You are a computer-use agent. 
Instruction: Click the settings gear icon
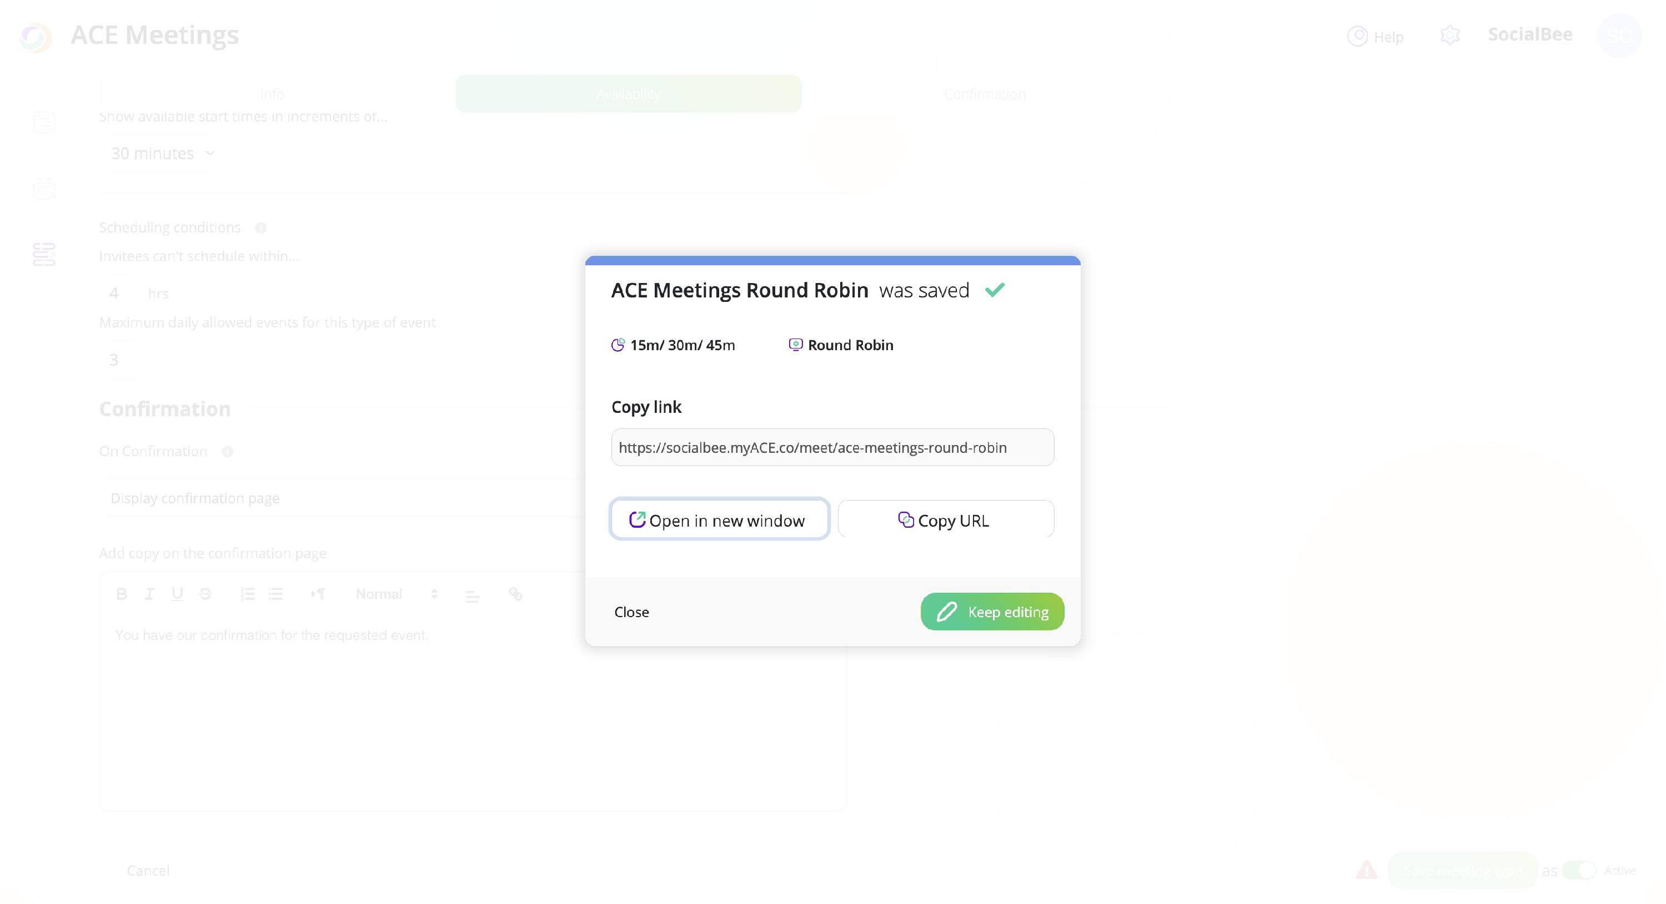click(1450, 36)
